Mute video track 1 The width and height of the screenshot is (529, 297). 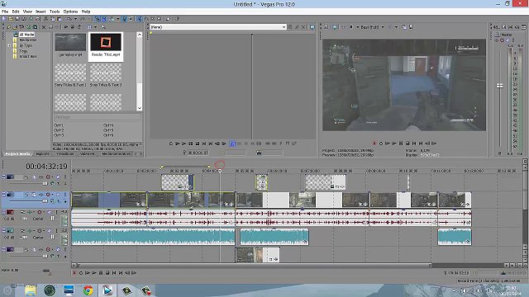pos(58,177)
